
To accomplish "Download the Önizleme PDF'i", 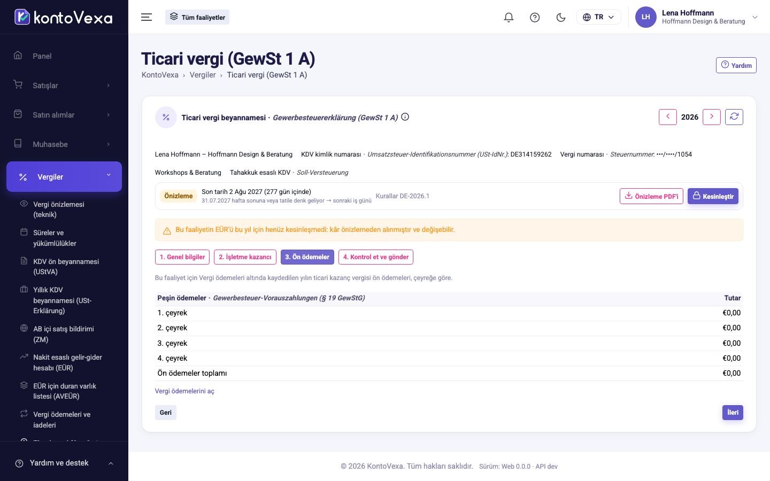I will point(651,196).
